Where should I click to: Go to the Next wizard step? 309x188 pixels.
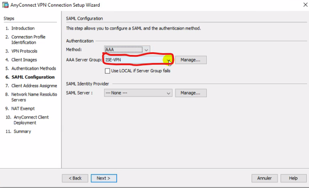pos(104,178)
